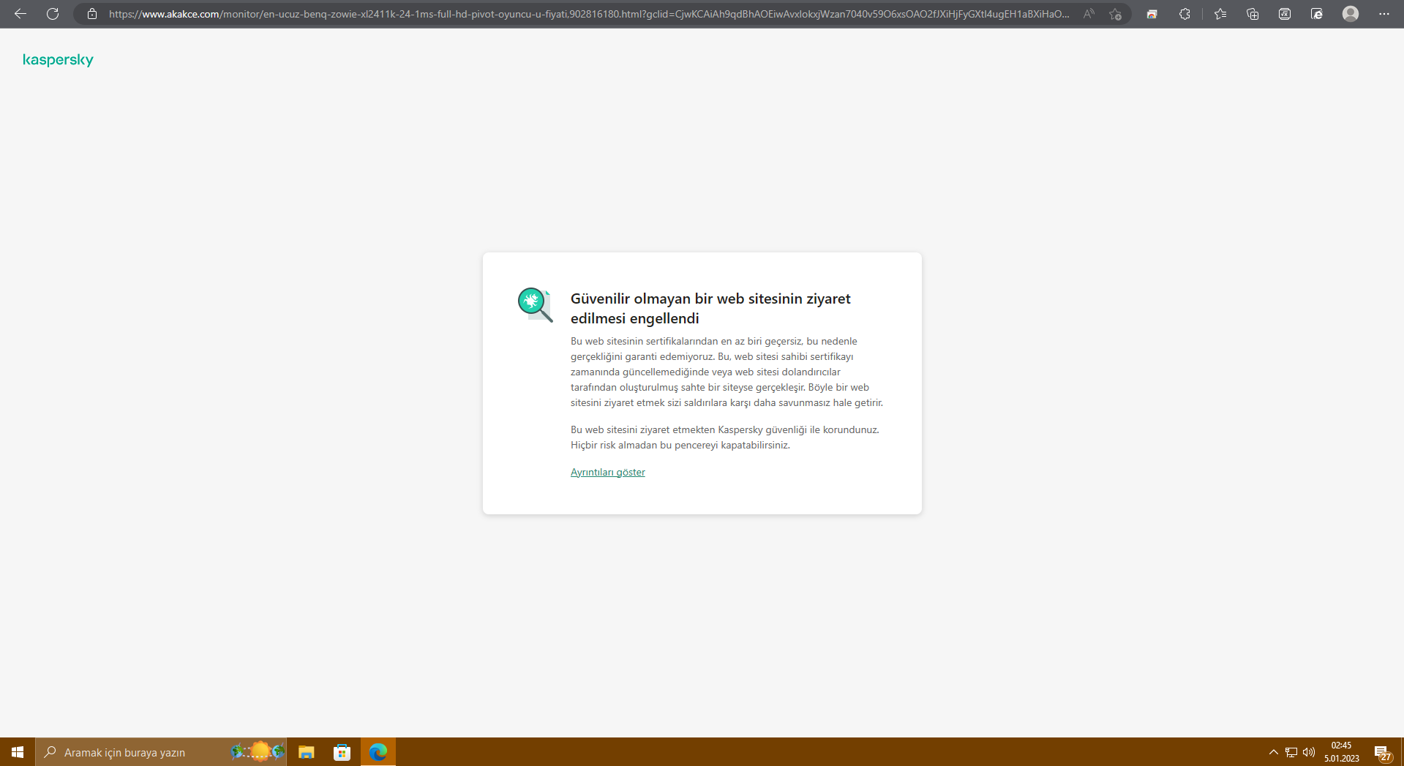Open the volume speaker tray icon
Image resolution: width=1404 pixels, height=766 pixels.
(1309, 752)
